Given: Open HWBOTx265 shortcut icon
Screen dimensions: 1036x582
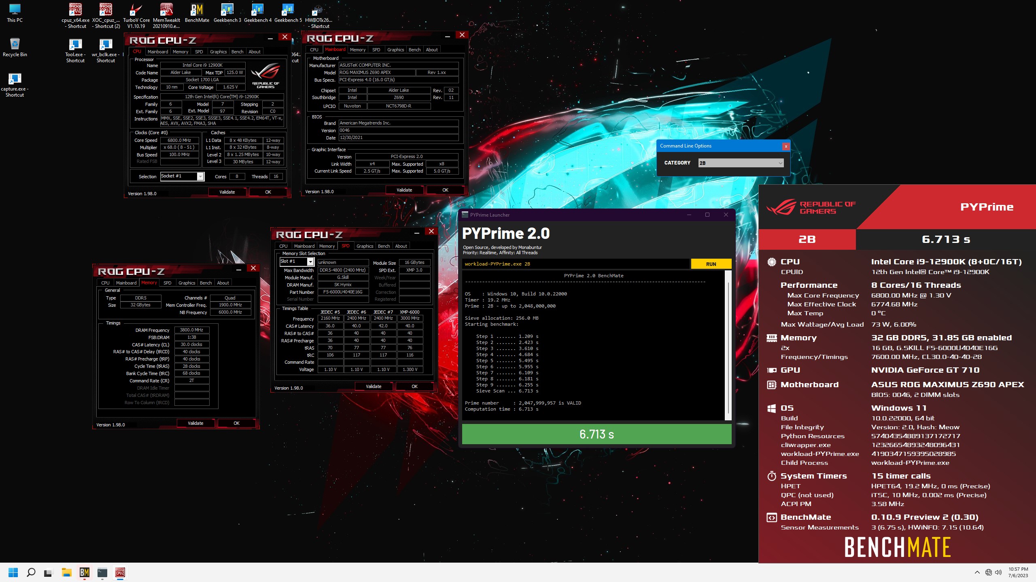Looking at the screenshot, I should (318, 16).
